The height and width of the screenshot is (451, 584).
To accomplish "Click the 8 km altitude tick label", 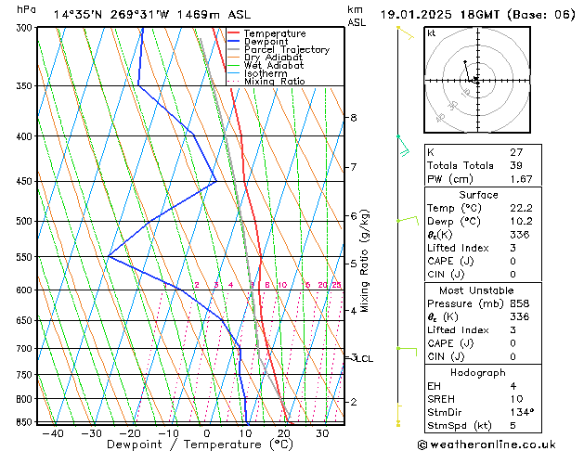I will coord(354,118).
